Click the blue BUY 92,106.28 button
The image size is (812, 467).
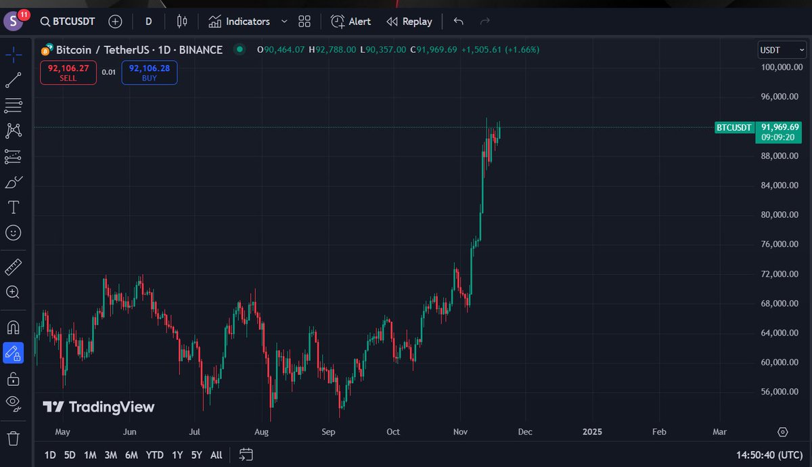(x=150, y=72)
